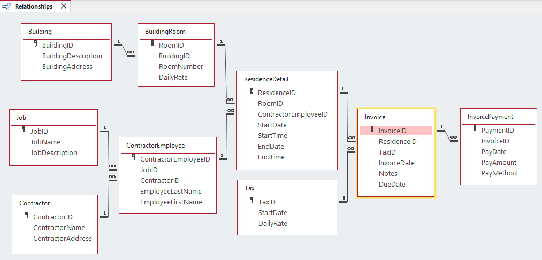Screen dimensions: 542x260
Task: Select the EmployeeLastName field
Action: [x=171, y=192]
